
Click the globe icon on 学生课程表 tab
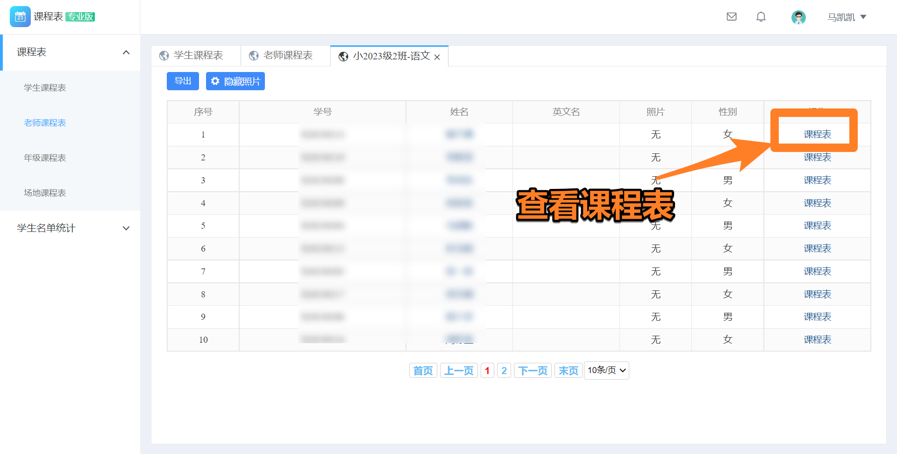pos(164,56)
